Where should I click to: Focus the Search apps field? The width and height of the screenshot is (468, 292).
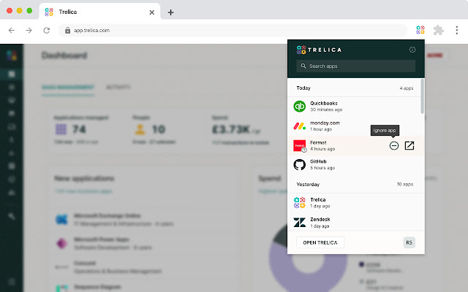[x=356, y=66]
